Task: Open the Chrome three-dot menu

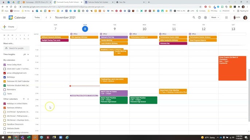Action: [x=247, y=7]
